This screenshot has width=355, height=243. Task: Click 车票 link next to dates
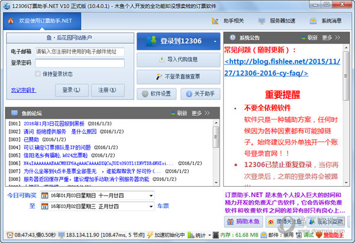pos(163,206)
